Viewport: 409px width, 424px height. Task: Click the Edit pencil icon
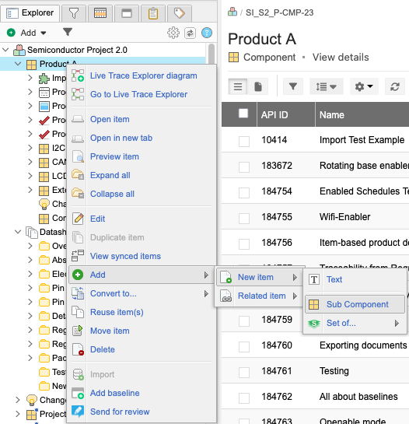coord(78,219)
